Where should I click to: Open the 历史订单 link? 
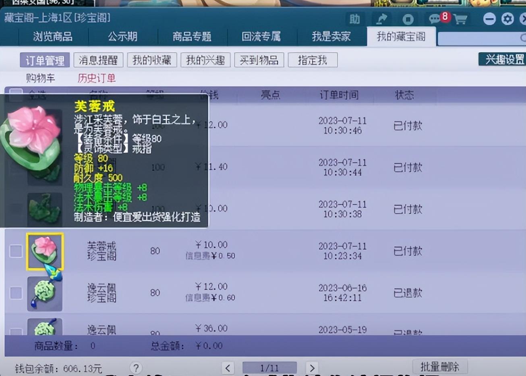[x=97, y=78]
